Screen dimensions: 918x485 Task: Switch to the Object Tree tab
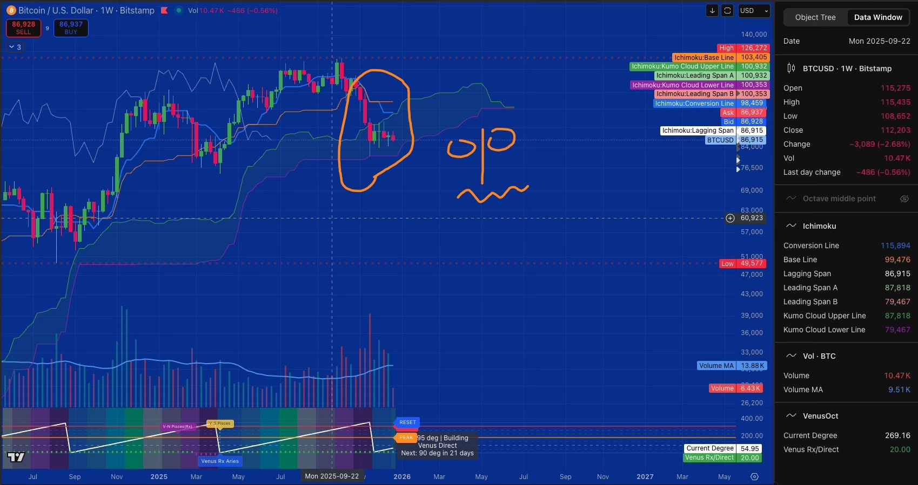point(815,17)
